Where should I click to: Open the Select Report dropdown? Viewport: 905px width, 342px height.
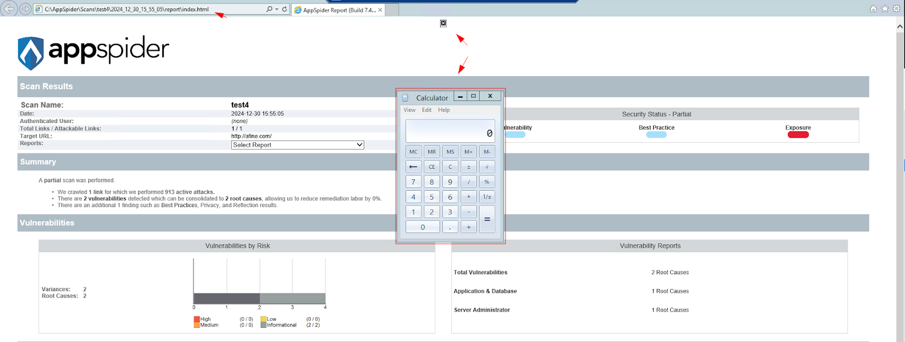tap(298, 145)
